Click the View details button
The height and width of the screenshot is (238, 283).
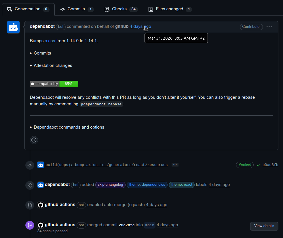(264, 226)
